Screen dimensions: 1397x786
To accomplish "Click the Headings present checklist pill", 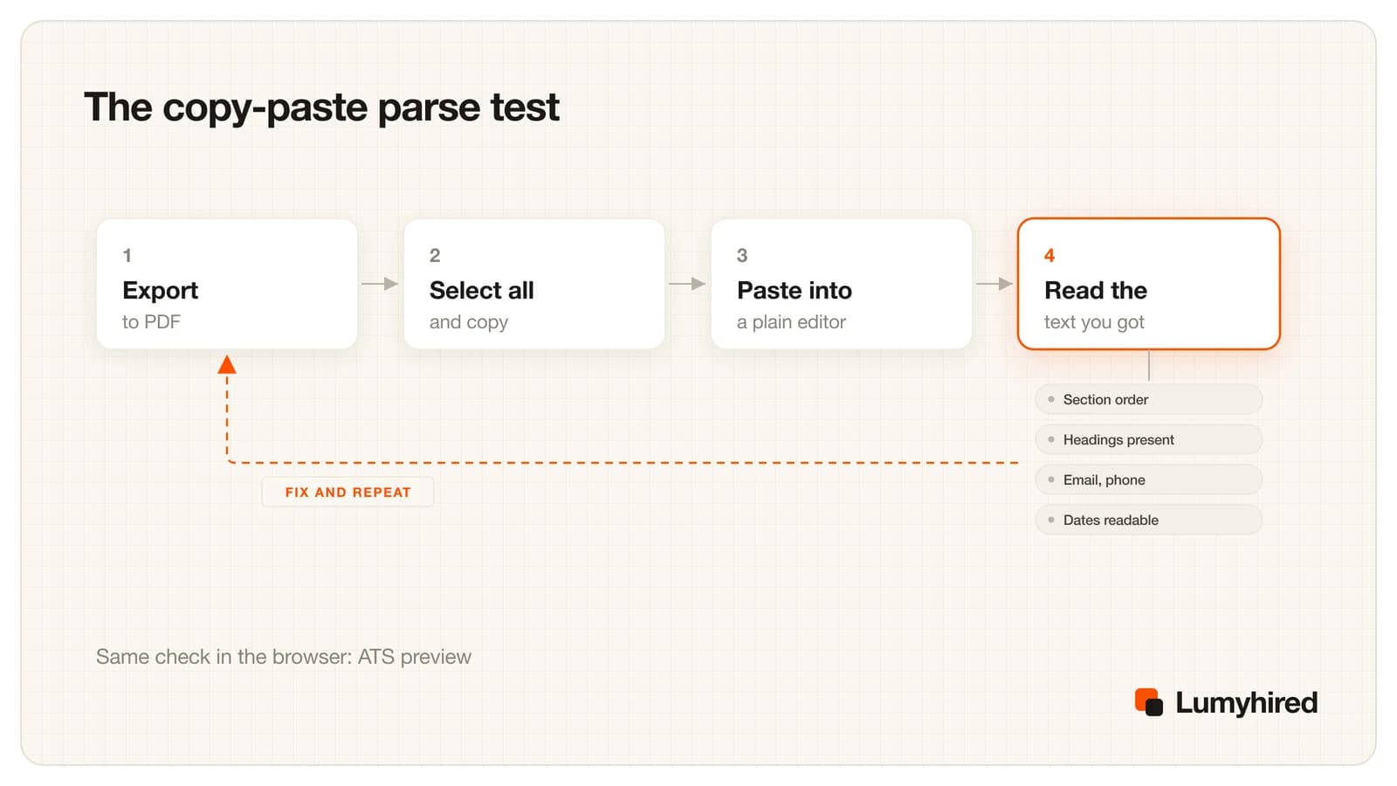I will click(1149, 439).
